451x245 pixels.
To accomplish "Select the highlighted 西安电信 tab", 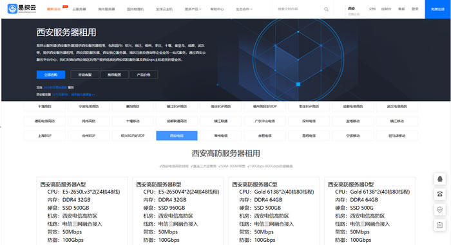I will point(177,136).
